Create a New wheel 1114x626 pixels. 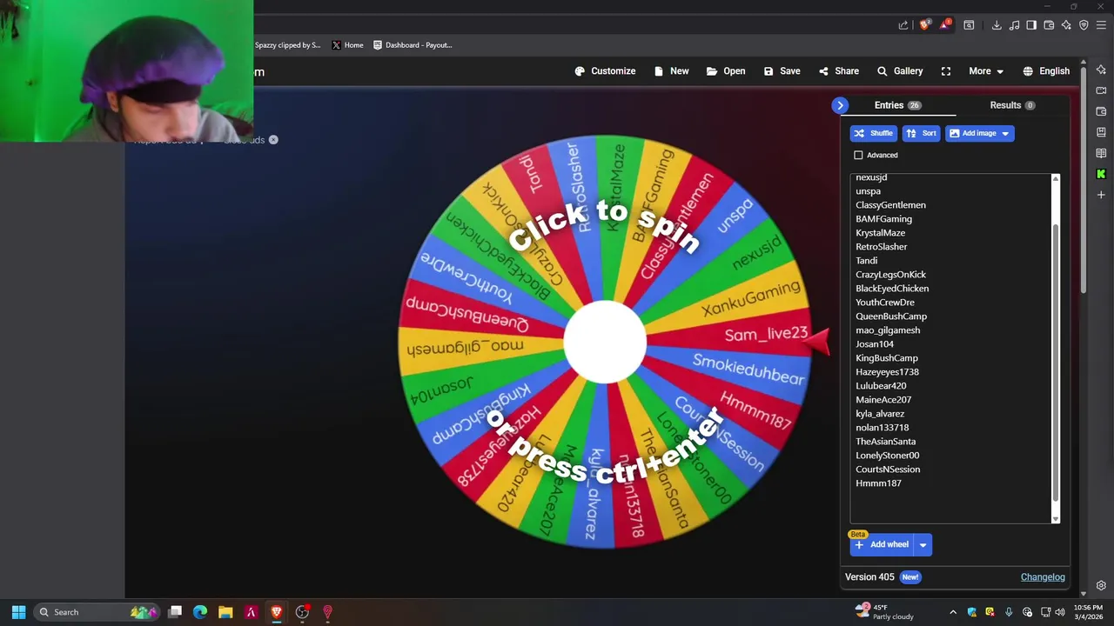671,71
